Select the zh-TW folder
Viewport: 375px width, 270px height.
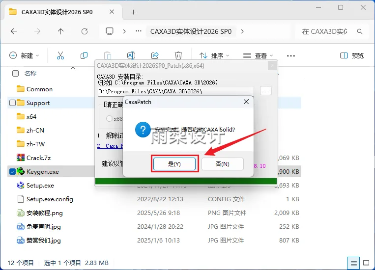click(30, 144)
